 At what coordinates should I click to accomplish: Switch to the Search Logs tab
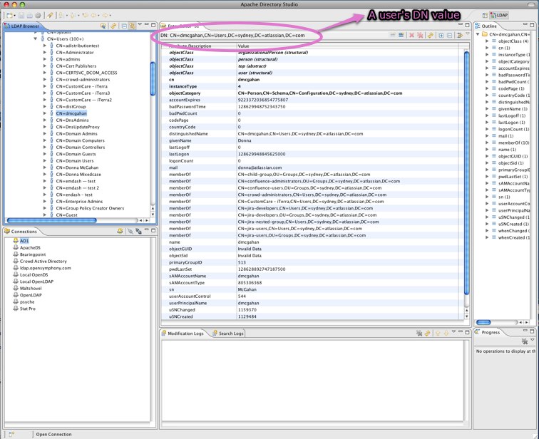[x=228, y=333]
